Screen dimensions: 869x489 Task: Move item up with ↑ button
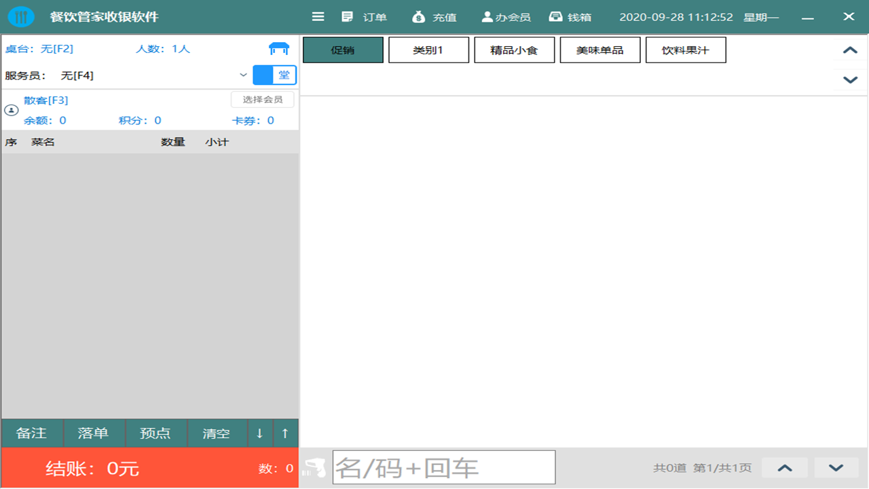[285, 433]
